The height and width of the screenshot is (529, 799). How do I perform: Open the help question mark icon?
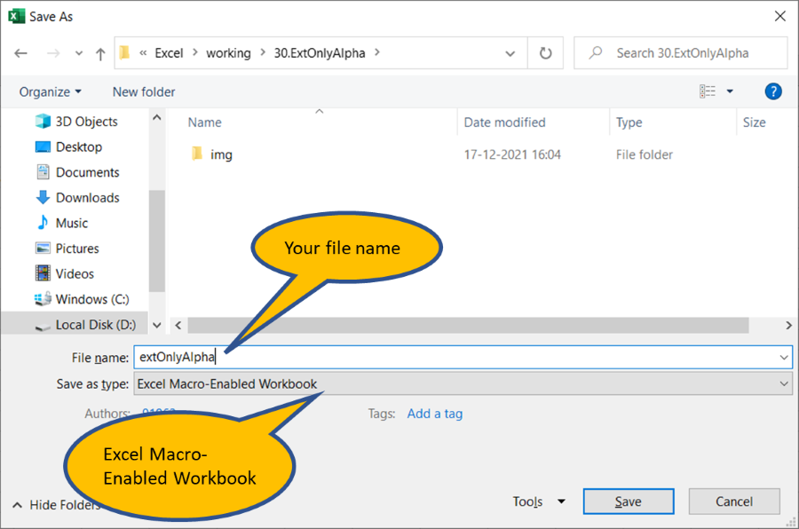[772, 91]
